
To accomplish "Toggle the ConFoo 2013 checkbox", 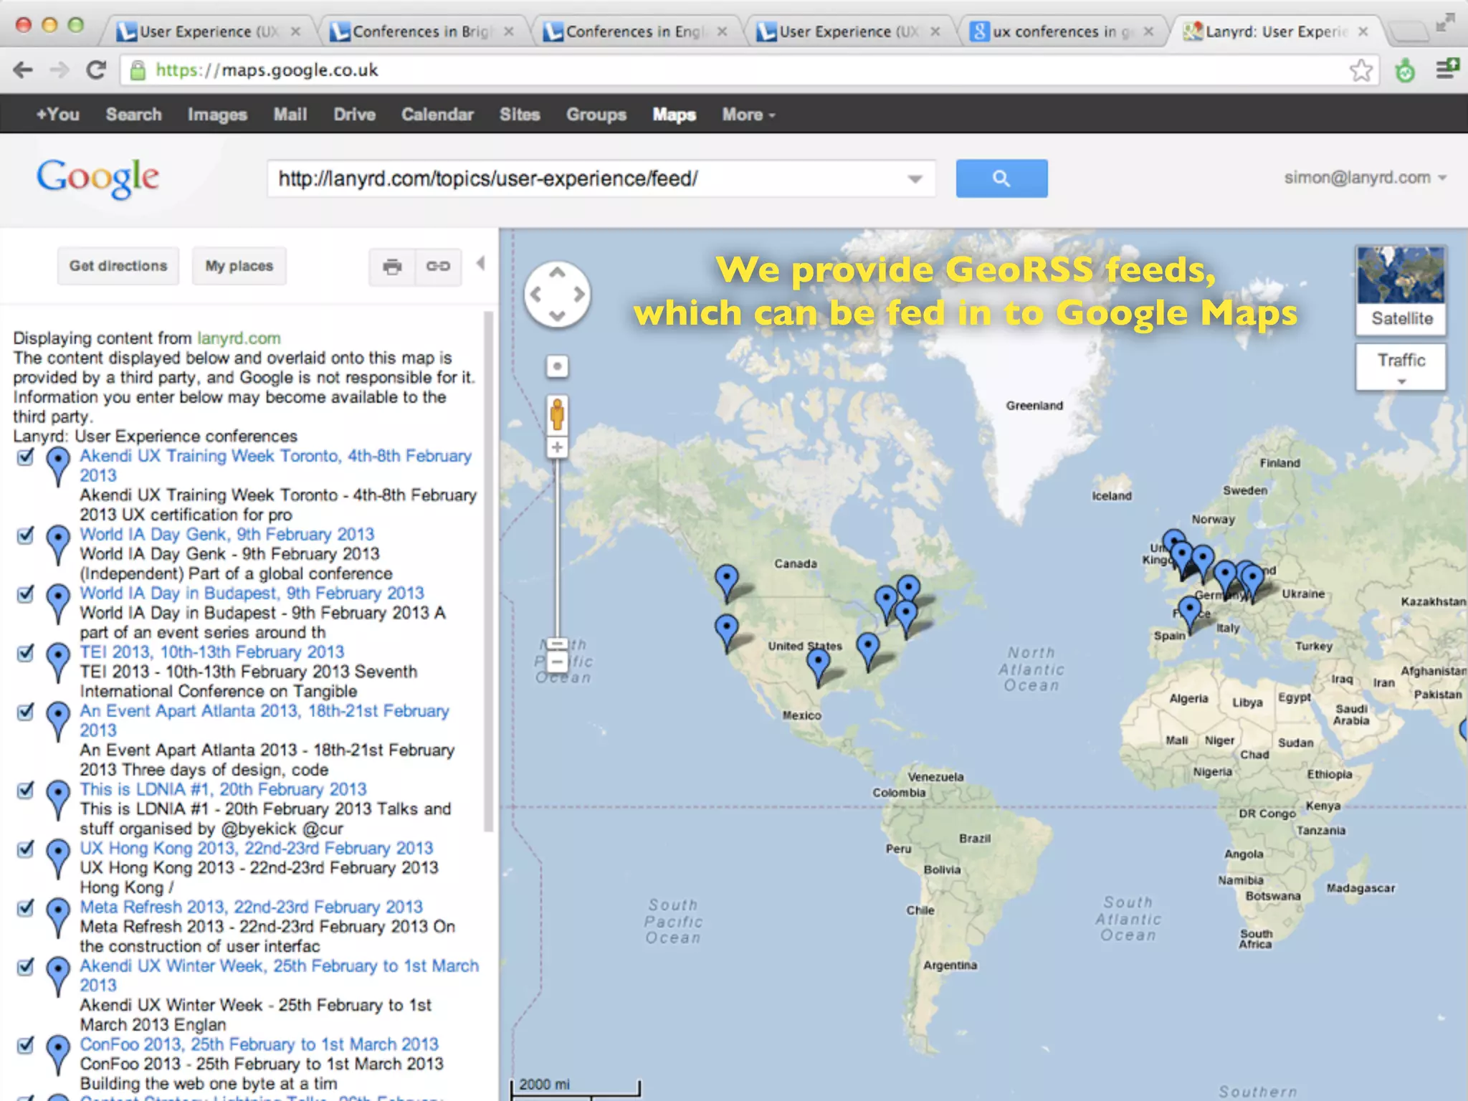I will (x=26, y=1045).
